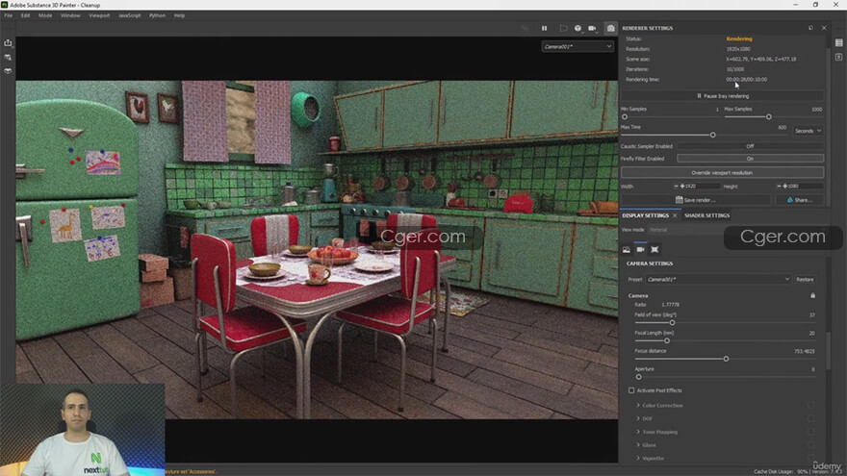Click the pause rendering icon in viewport toolbar

click(x=544, y=28)
